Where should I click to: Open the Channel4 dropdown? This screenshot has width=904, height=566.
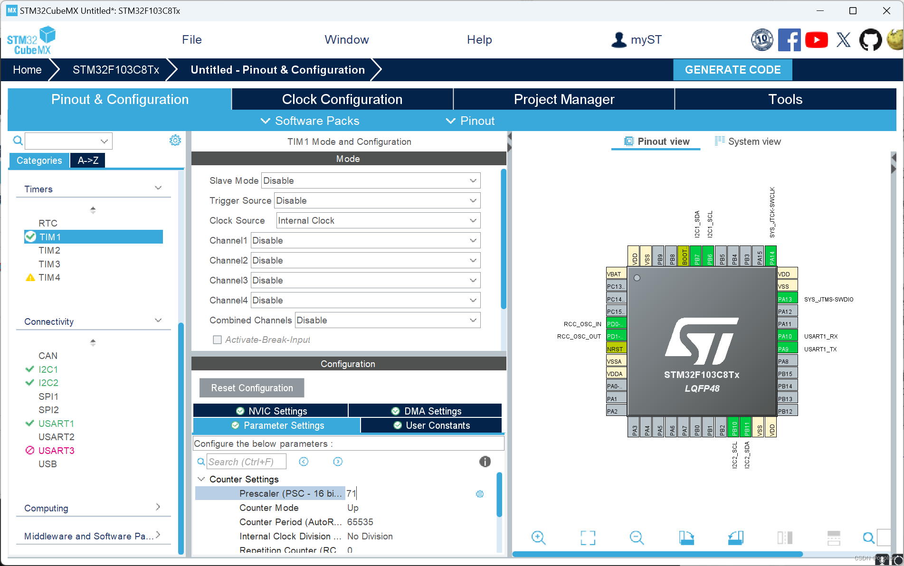coord(365,300)
